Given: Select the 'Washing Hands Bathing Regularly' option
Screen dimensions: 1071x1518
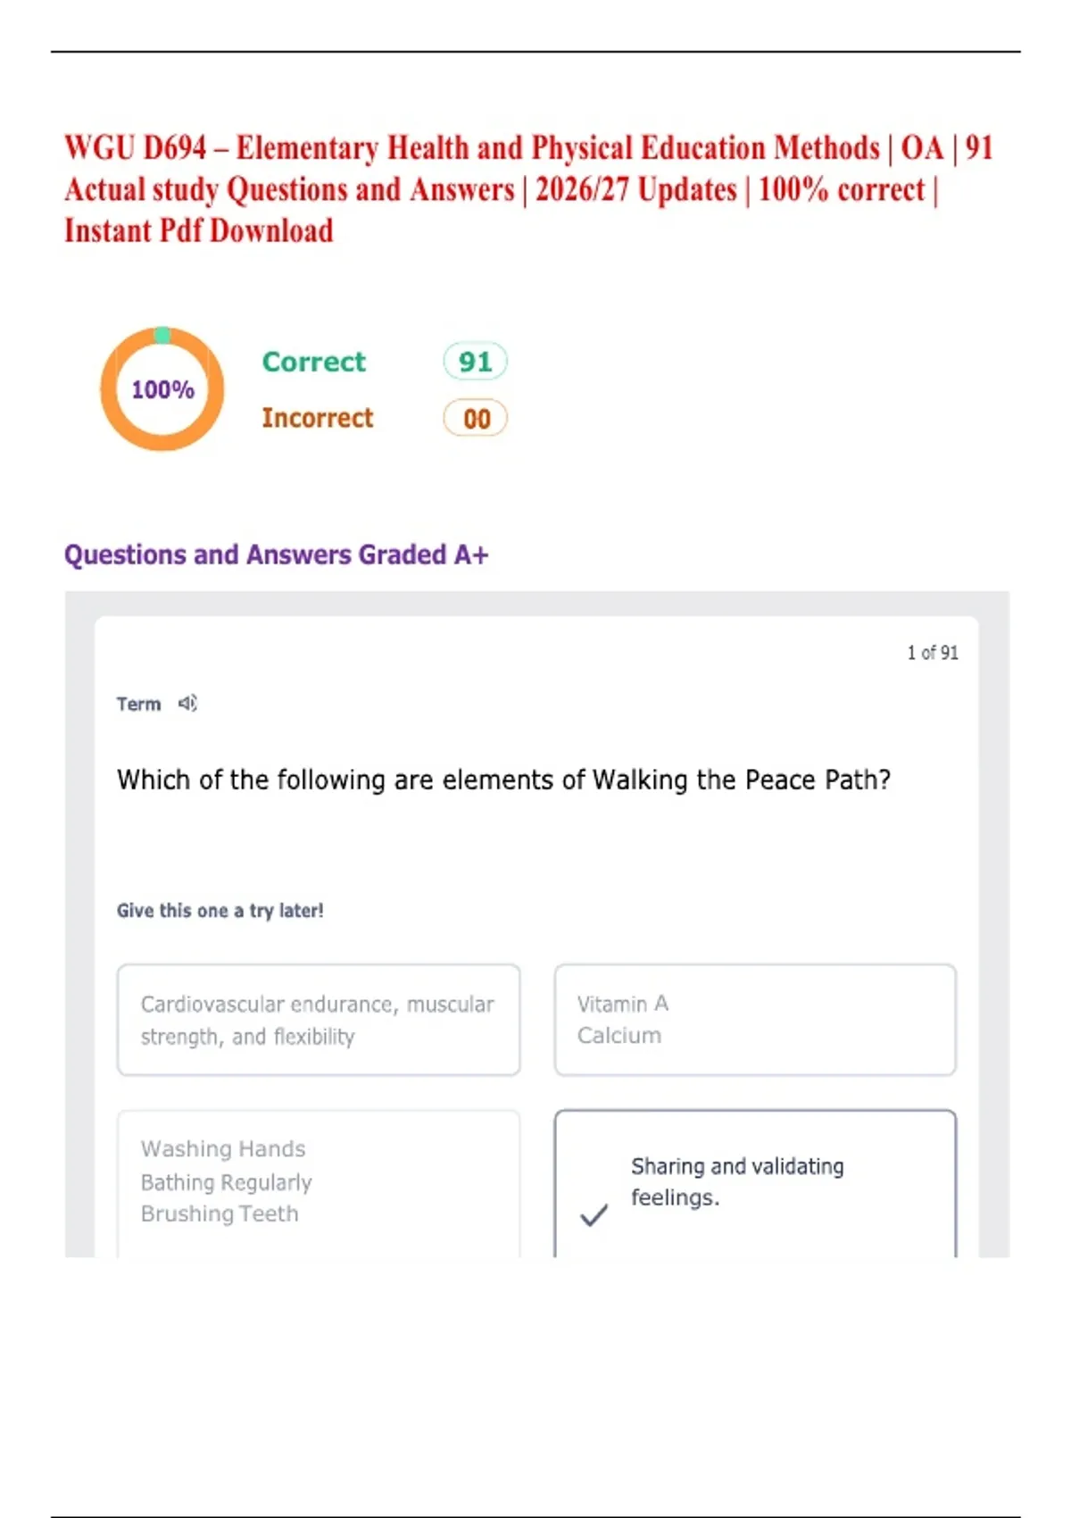Looking at the screenshot, I should tap(319, 1183).
